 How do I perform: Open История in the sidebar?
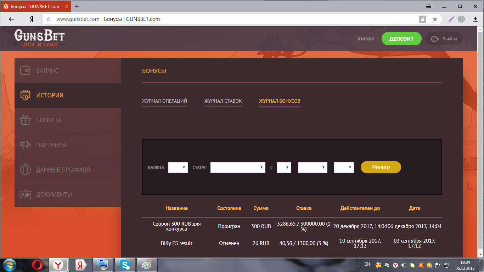click(x=68, y=95)
